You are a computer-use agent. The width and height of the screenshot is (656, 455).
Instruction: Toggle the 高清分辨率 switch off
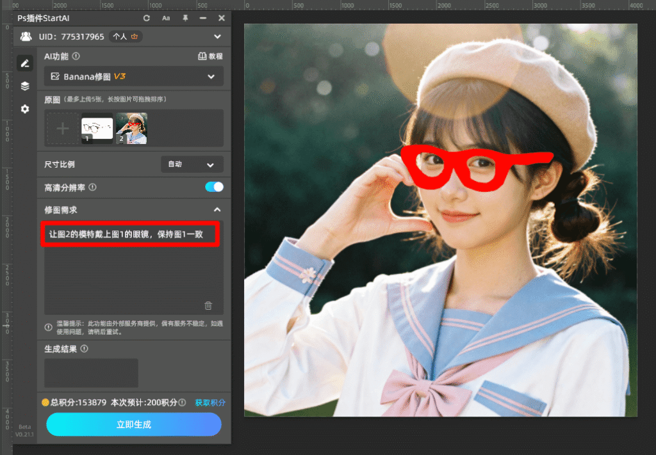point(214,187)
